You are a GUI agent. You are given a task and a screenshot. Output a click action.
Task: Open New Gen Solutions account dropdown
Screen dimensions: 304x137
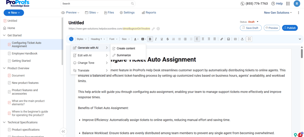278,13
